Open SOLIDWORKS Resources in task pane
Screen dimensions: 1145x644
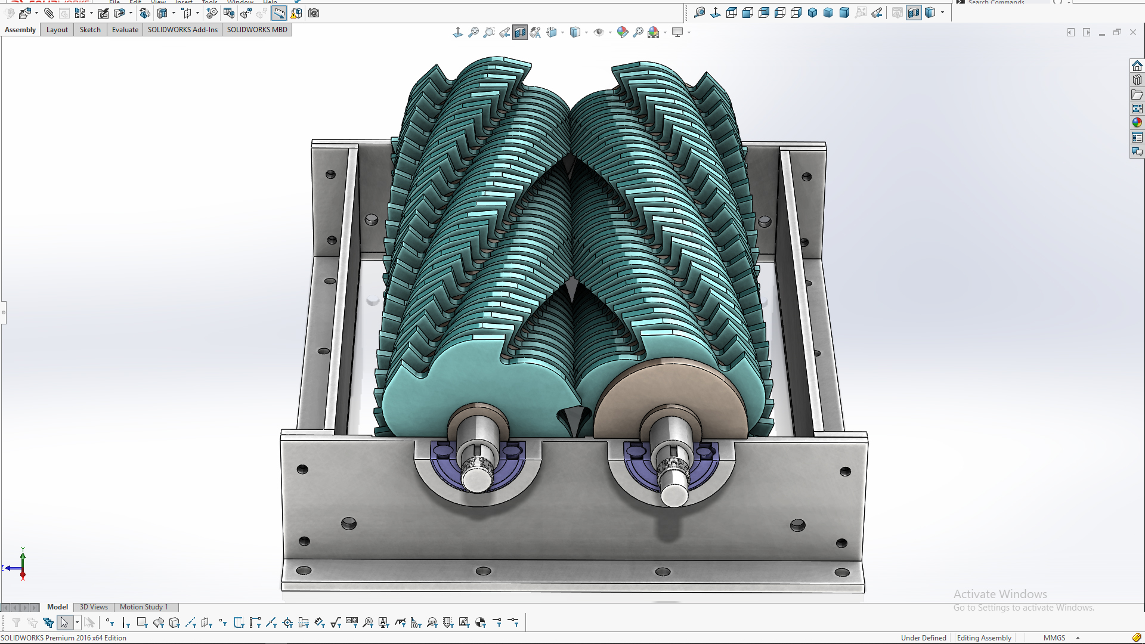tap(1137, 66)
